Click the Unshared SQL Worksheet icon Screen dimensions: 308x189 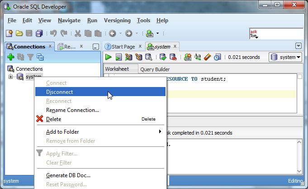point(188,57)
